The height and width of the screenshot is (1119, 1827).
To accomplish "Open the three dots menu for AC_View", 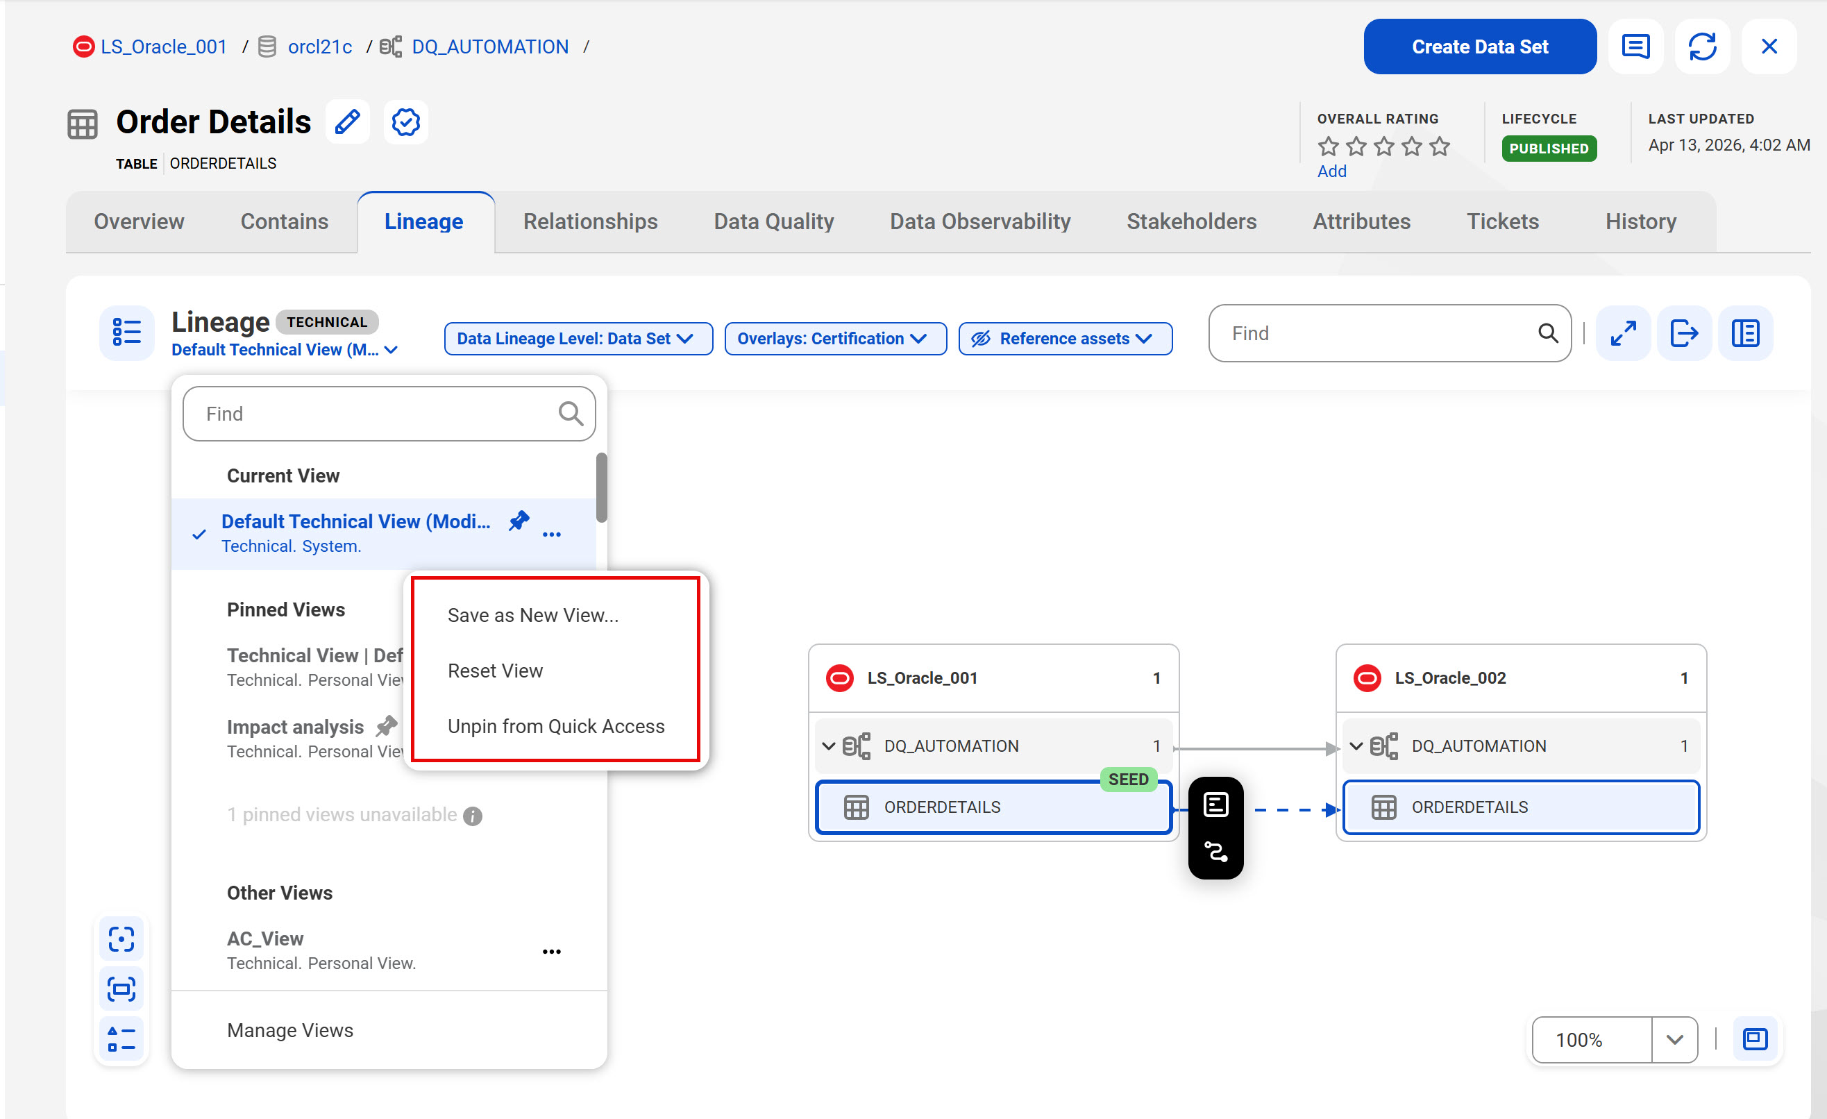I will (x=552, y=951).
